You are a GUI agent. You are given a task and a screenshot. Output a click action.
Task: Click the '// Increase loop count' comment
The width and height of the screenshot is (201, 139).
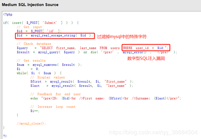click(x=53, y=107)
